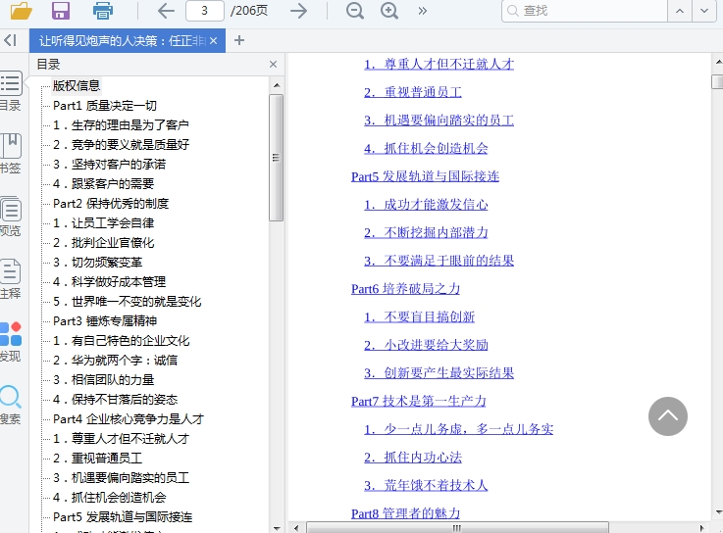Select 1．让员工学会自律 in outline
The width and height of the screenshot is (723, 533).
pos(103,223)
